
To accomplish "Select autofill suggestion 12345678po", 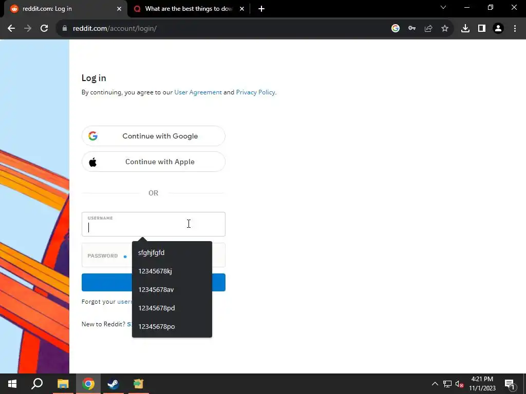I will coord(172,326).
